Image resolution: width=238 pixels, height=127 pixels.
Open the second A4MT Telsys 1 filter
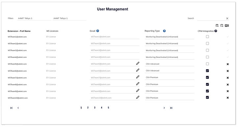pos(70,18)
